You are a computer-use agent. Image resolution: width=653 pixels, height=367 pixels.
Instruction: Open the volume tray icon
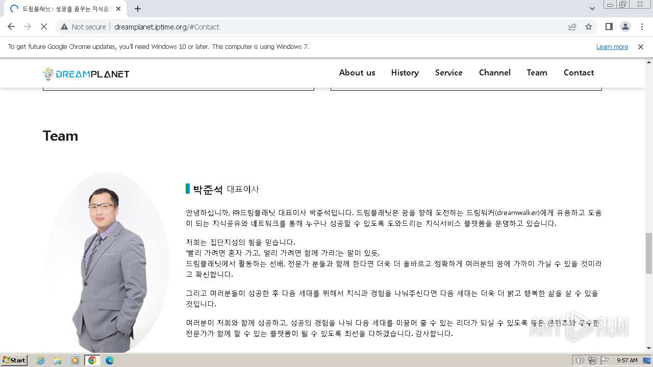580,360
